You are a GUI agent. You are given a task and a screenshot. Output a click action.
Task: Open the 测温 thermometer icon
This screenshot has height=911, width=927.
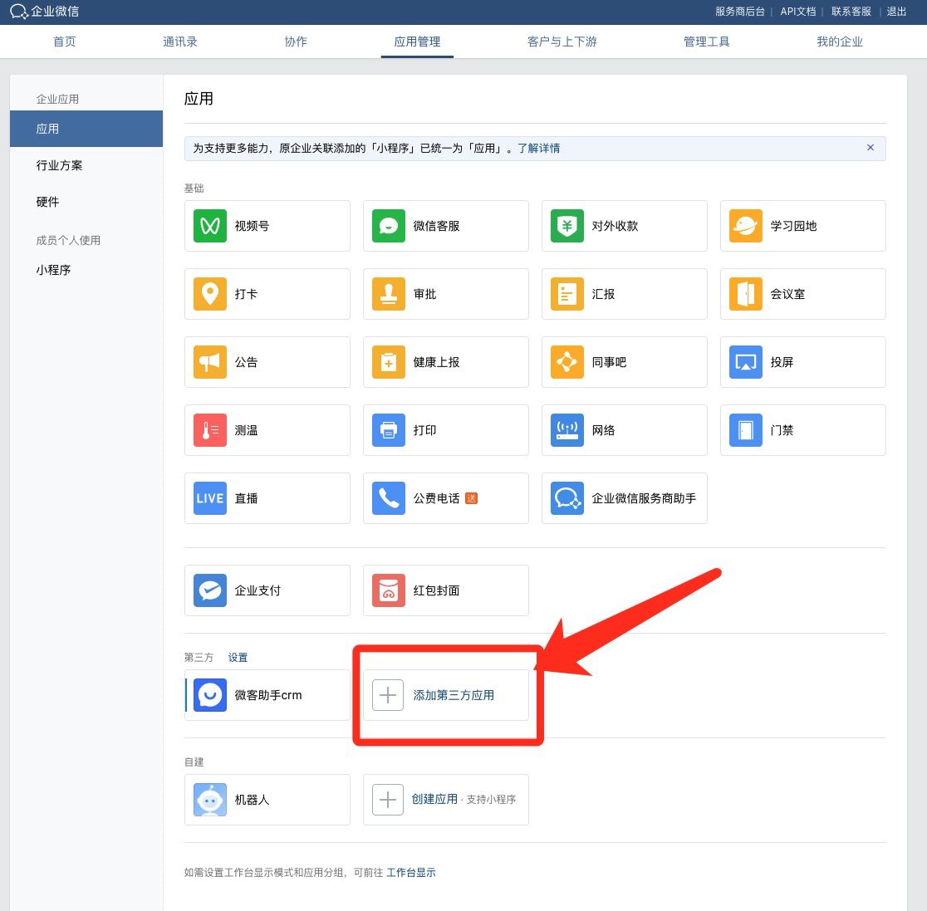[210, 430]
